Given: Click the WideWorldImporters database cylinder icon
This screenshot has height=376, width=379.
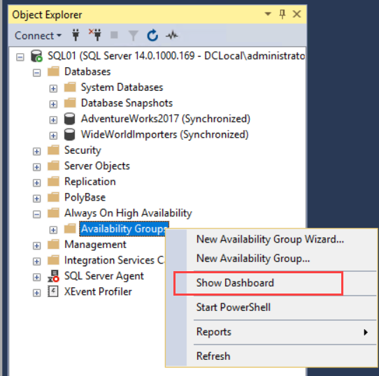Looking at the screenshot, I should (70, 134).
